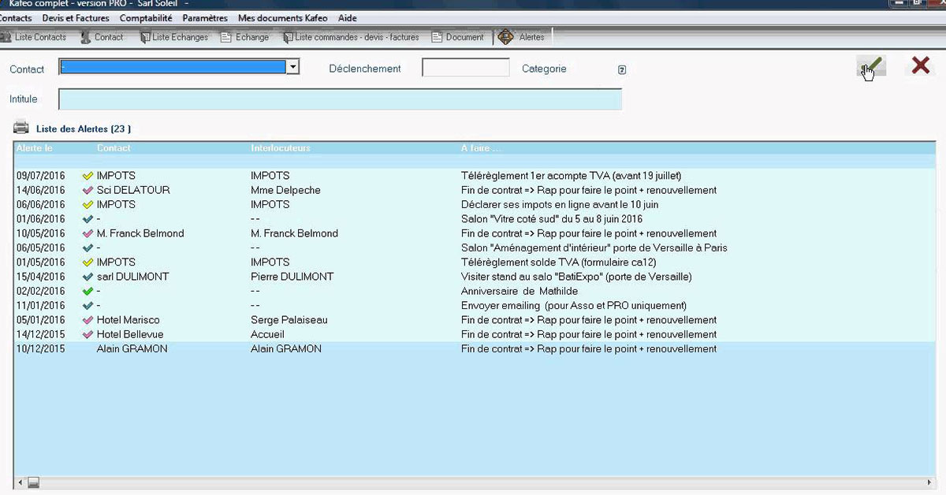Click the Document toolbar icon
The width and height of the screenshot is (946, 495).
pyautogui.click(x=437, y=37)
